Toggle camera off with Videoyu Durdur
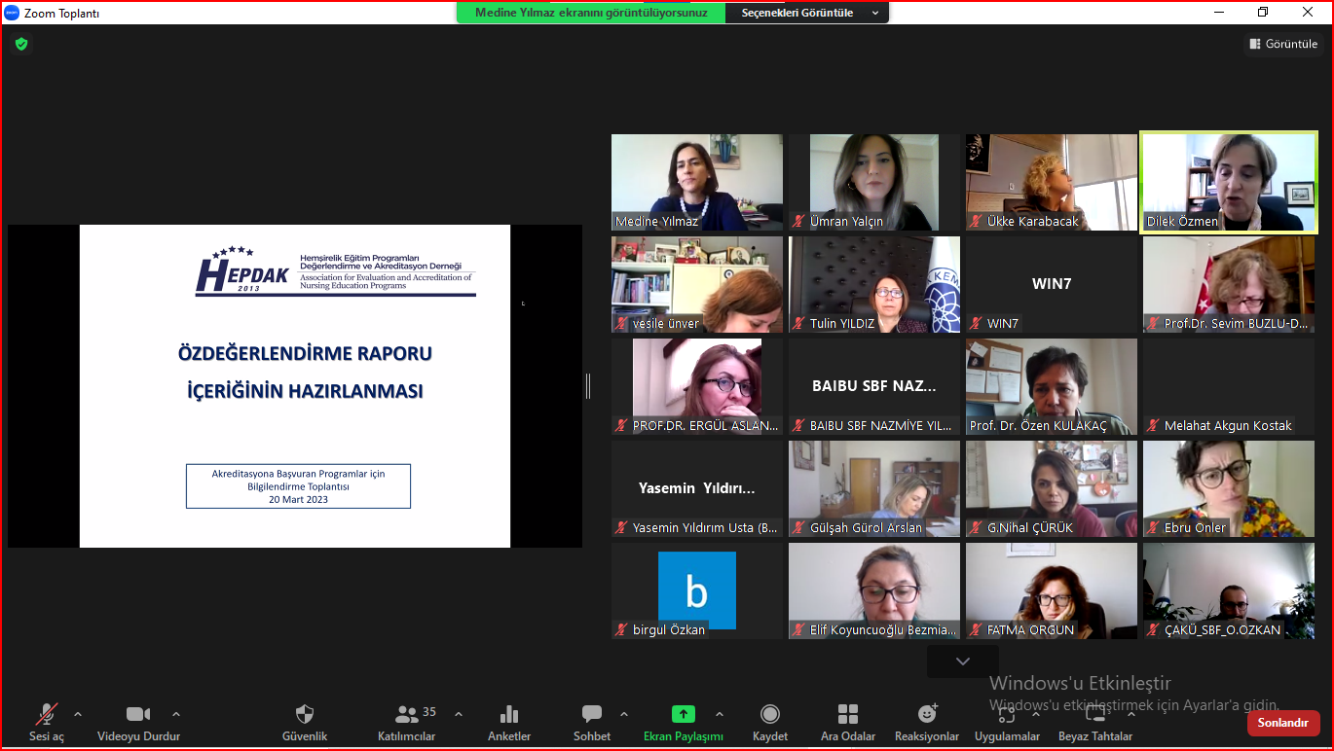 tap(138, 715)
